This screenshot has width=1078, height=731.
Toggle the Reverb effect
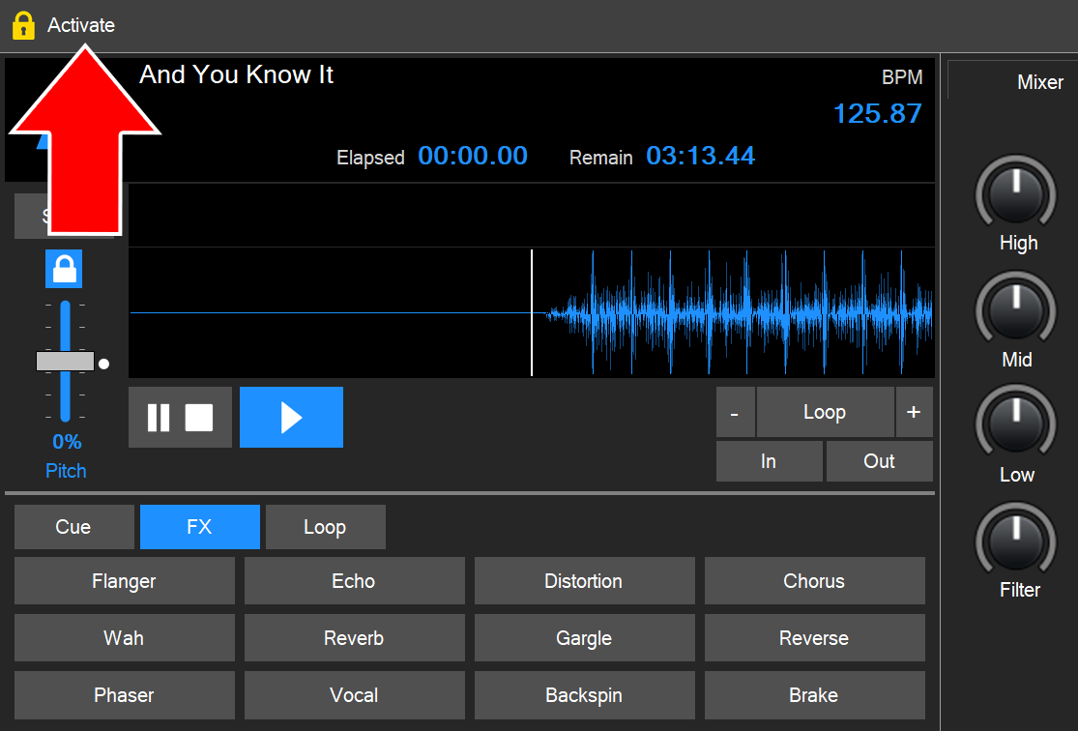(x=354, y=638)
